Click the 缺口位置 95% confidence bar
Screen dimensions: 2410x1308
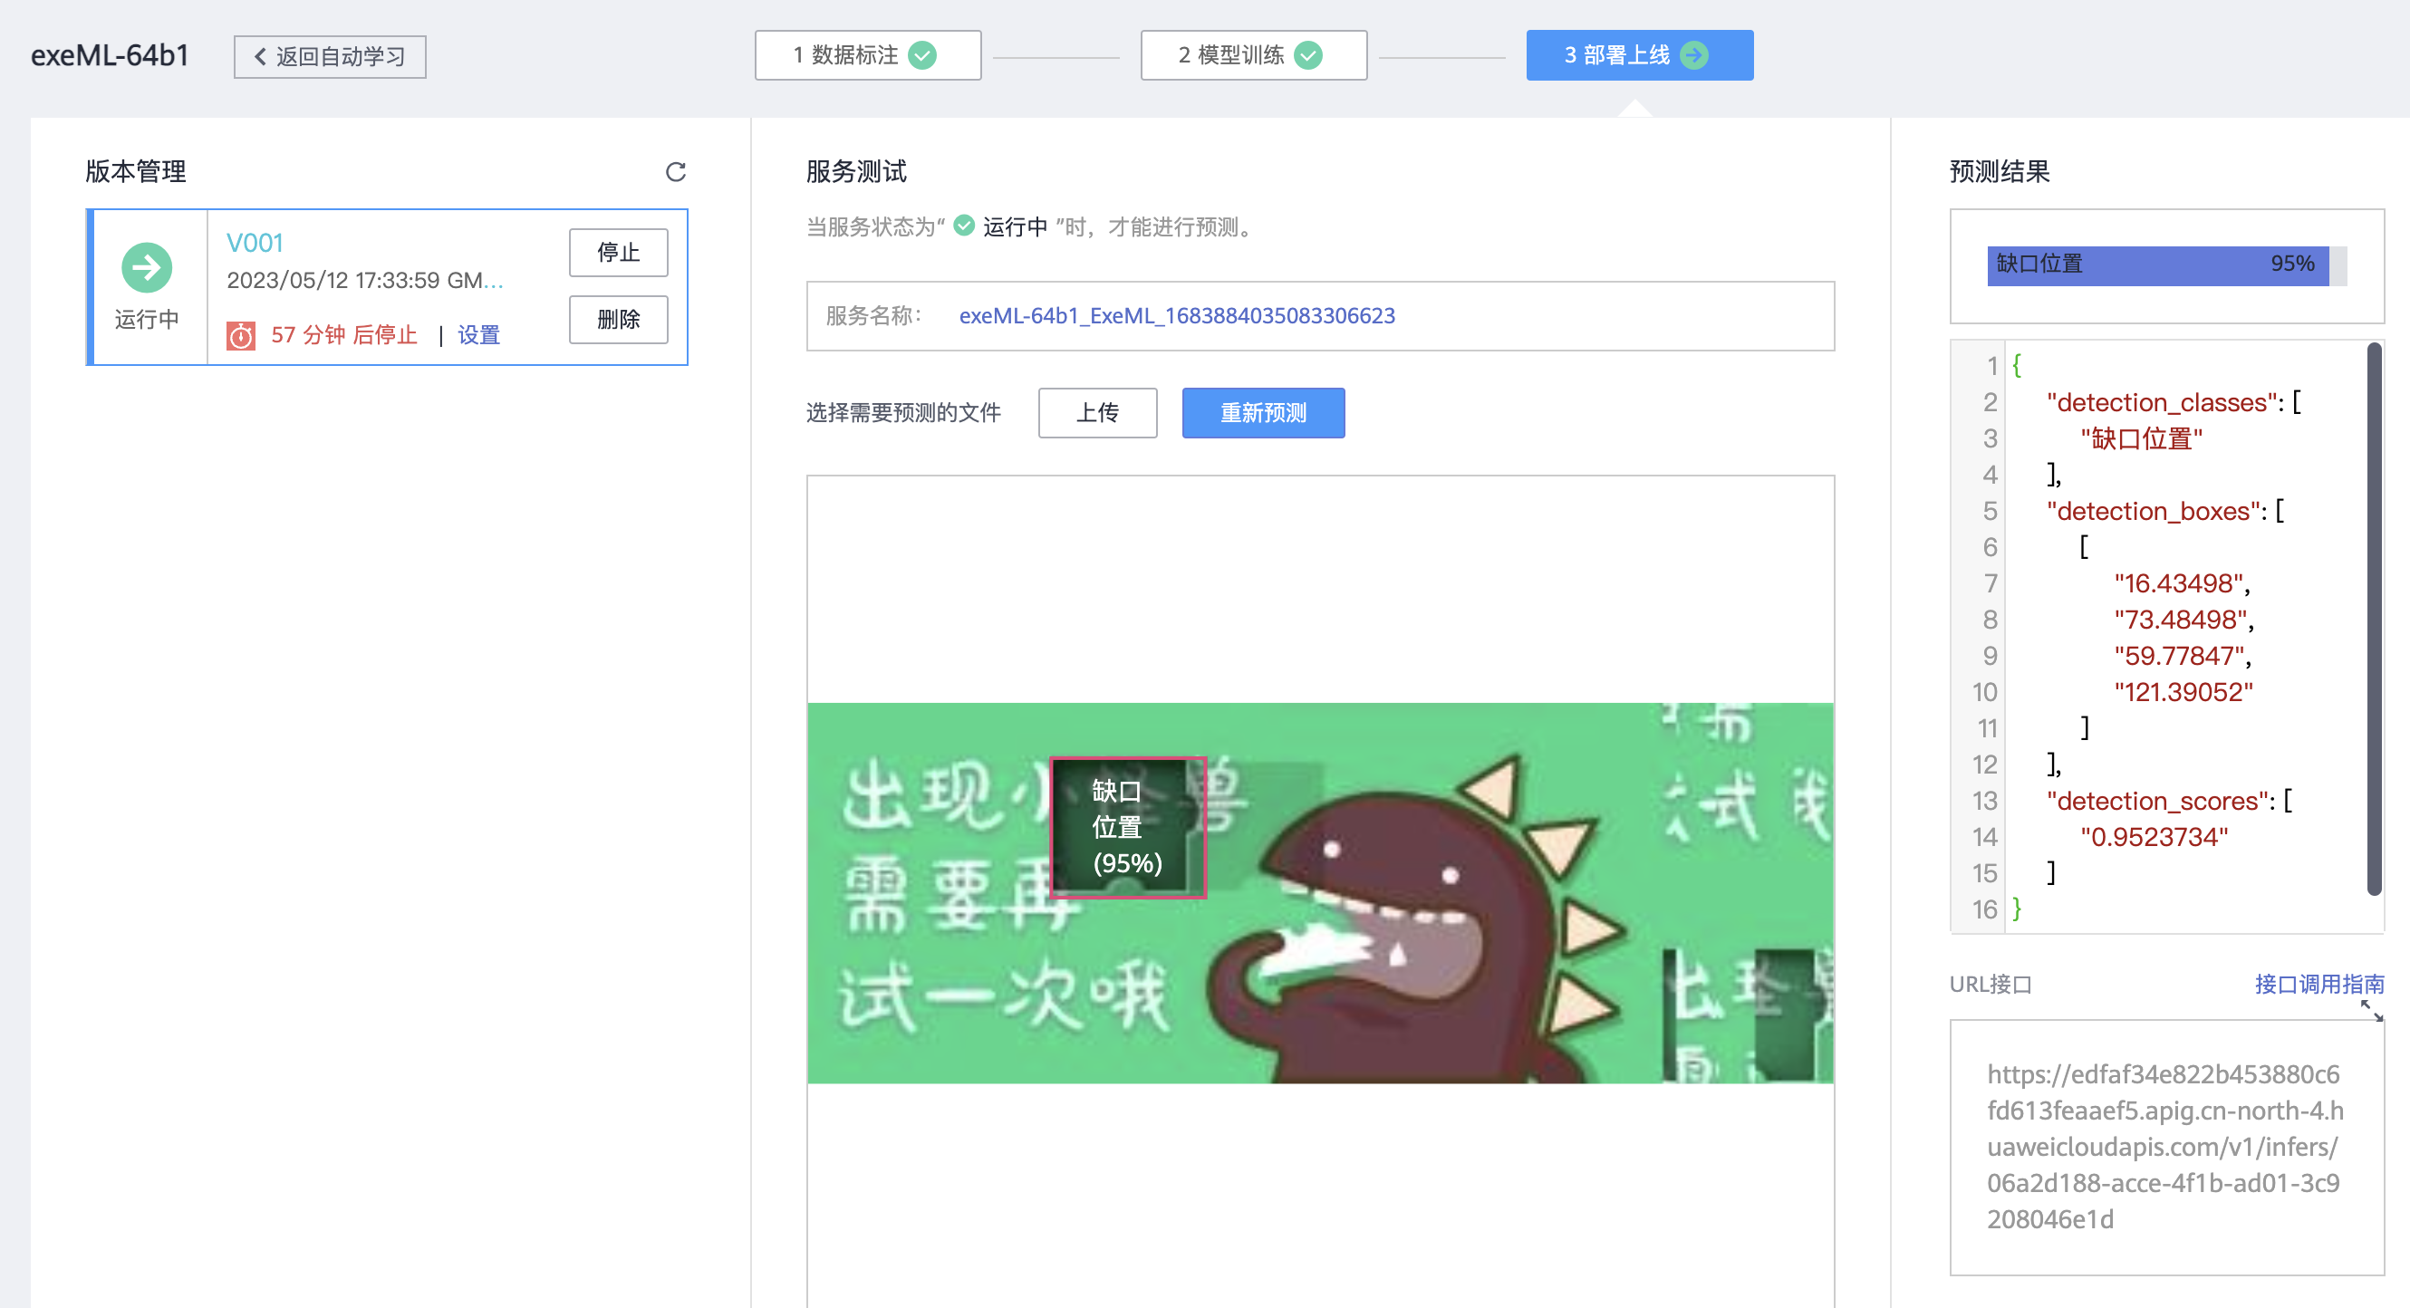point(2156,264)
